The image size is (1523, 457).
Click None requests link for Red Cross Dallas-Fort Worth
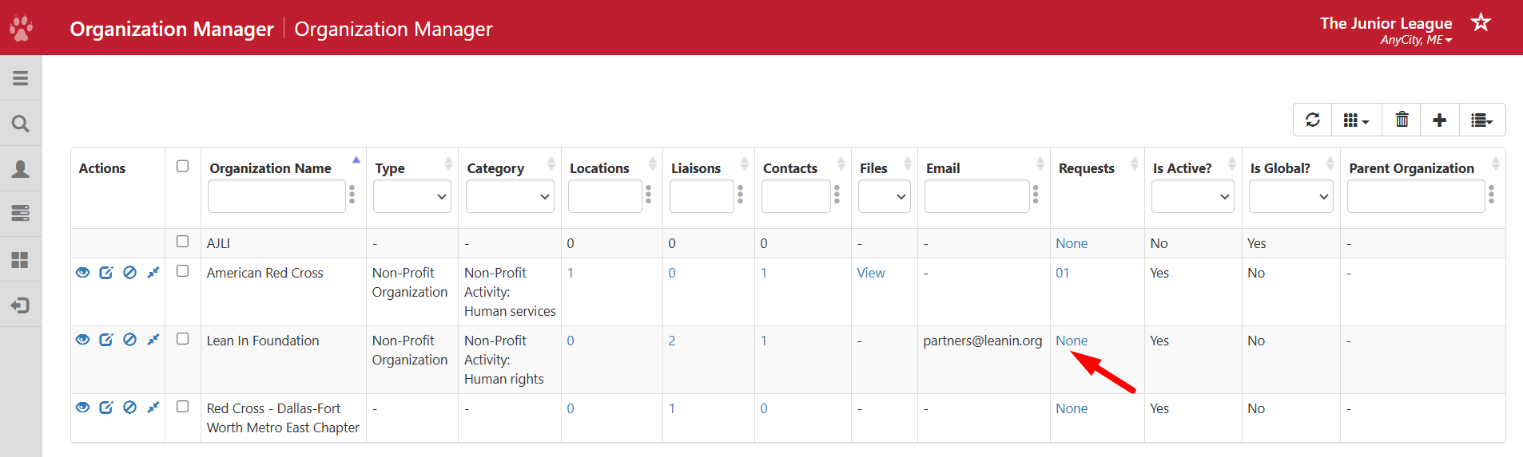[1072, 408]
